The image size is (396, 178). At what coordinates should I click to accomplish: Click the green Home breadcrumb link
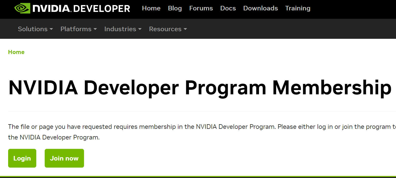[x=16, y=52]
